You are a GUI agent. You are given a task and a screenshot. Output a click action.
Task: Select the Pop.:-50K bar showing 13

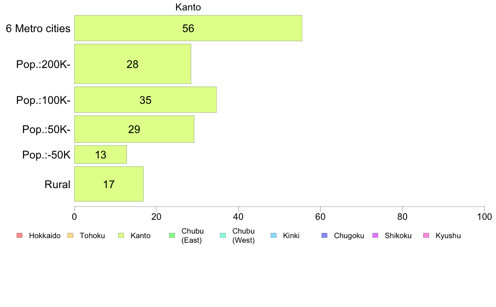point(101,155)
